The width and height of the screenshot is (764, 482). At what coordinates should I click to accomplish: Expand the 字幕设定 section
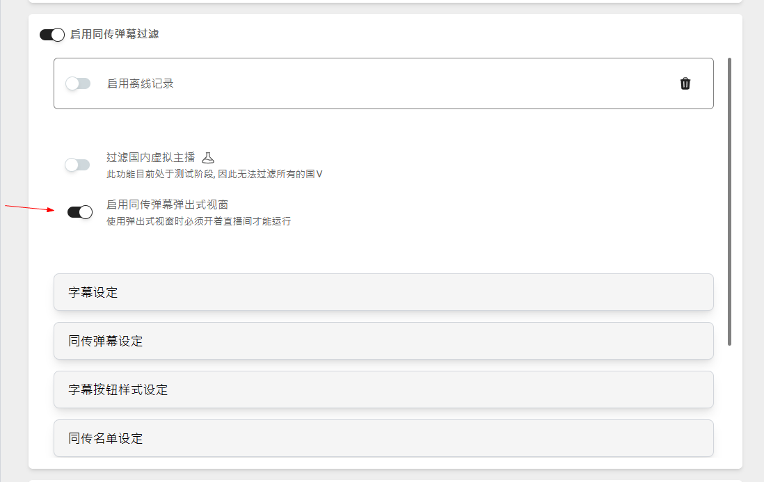coord(383,292)
